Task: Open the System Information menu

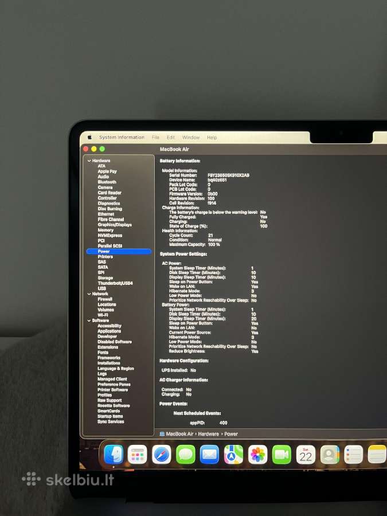Action: pyautogui.click(x=122, y=137)
